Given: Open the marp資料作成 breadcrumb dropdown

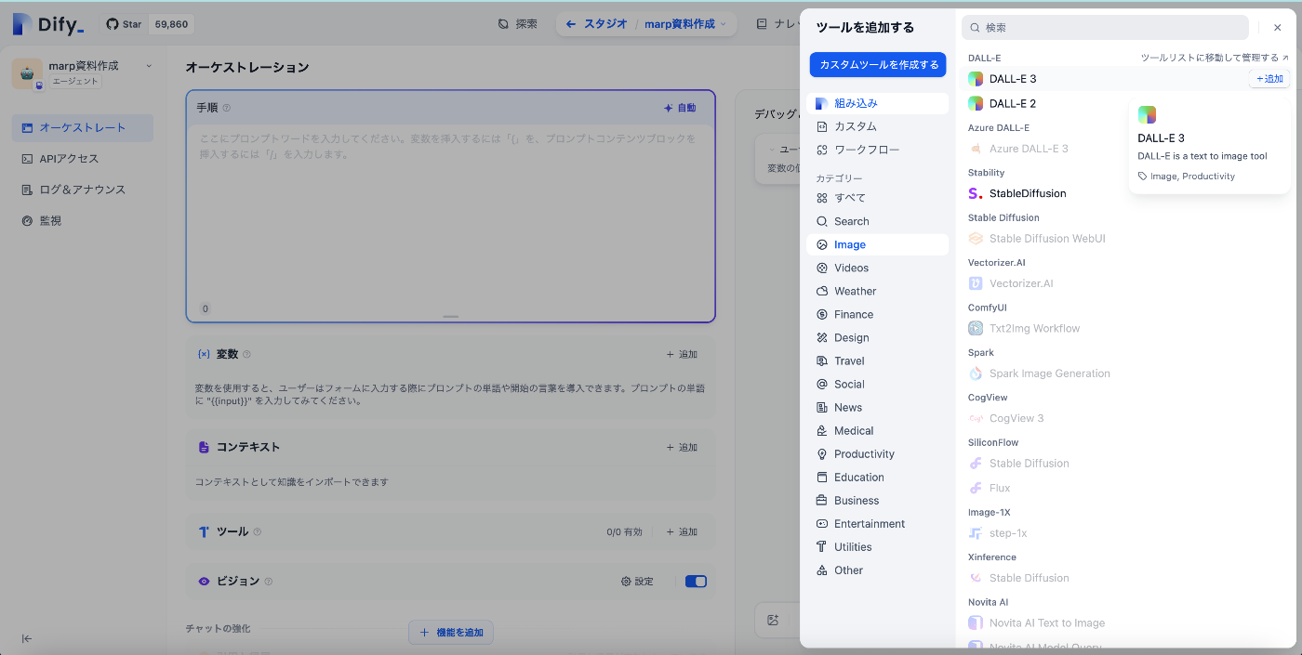Looking at the screenshot, I should 685,24.
